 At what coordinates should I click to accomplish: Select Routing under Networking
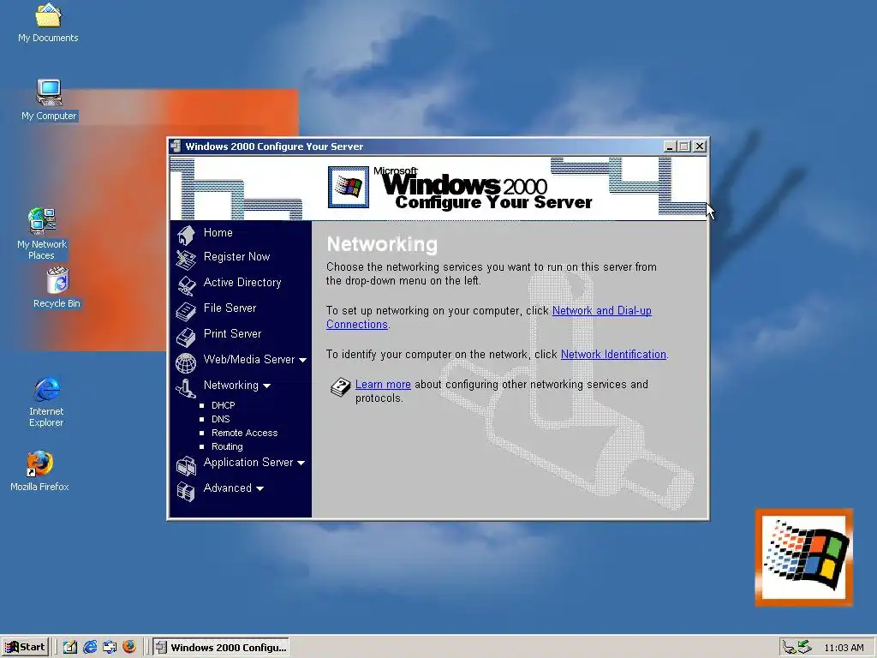click(x=227, y=446)
